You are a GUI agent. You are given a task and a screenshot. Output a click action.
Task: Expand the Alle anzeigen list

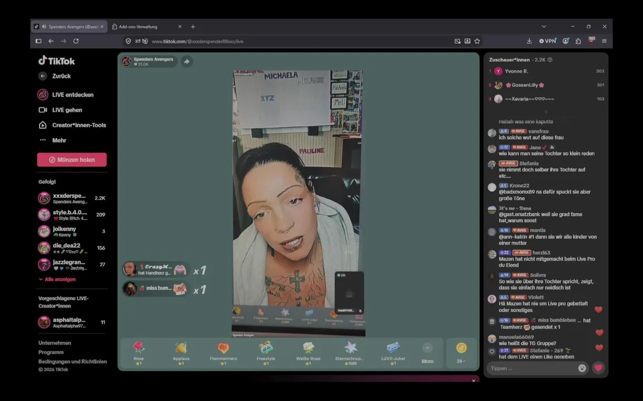point(57,279)
